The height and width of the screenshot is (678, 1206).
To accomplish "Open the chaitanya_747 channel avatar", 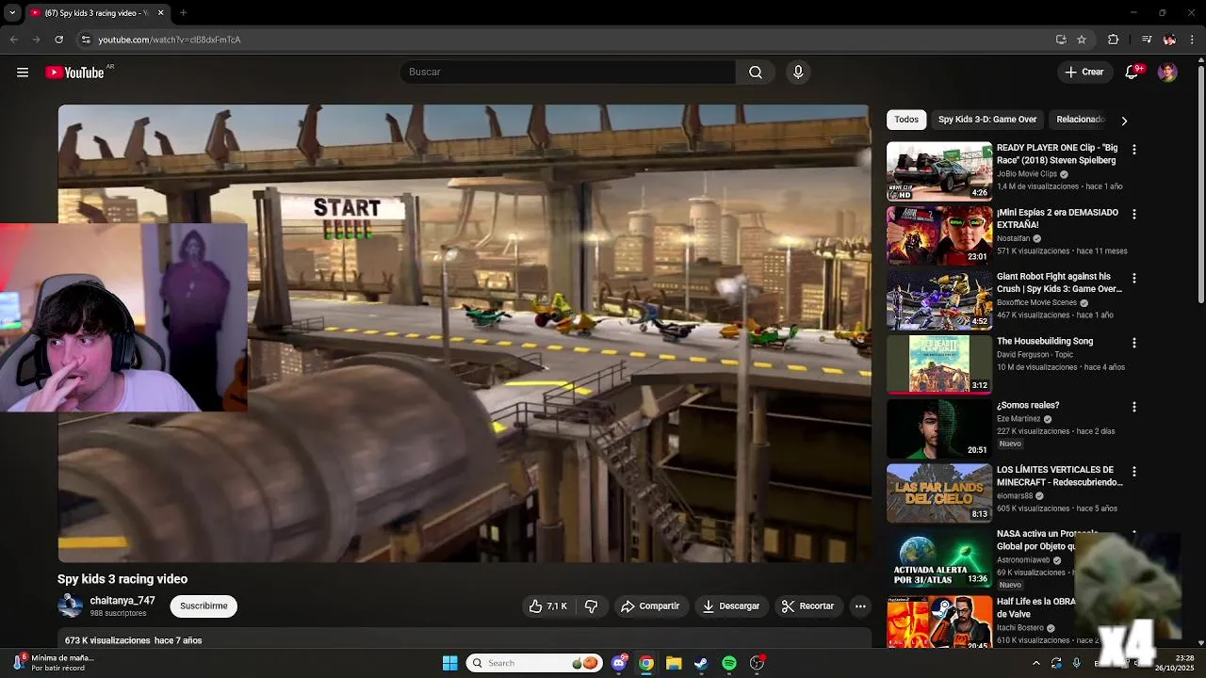I will point(71,606).
